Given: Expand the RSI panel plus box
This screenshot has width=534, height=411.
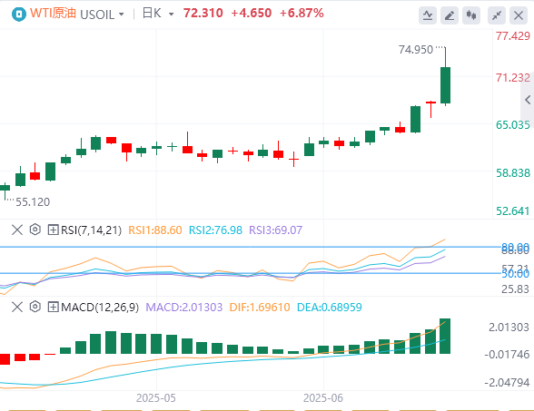Looking at the screenshot, I should click(53, 230).
